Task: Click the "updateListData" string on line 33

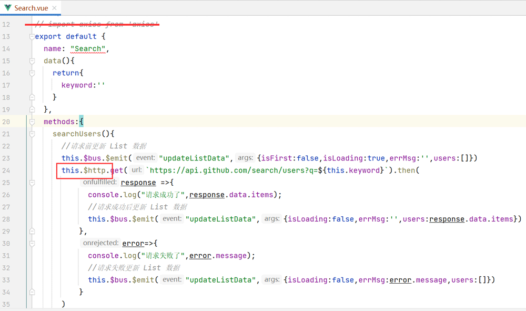Action: tap(220, 280)
